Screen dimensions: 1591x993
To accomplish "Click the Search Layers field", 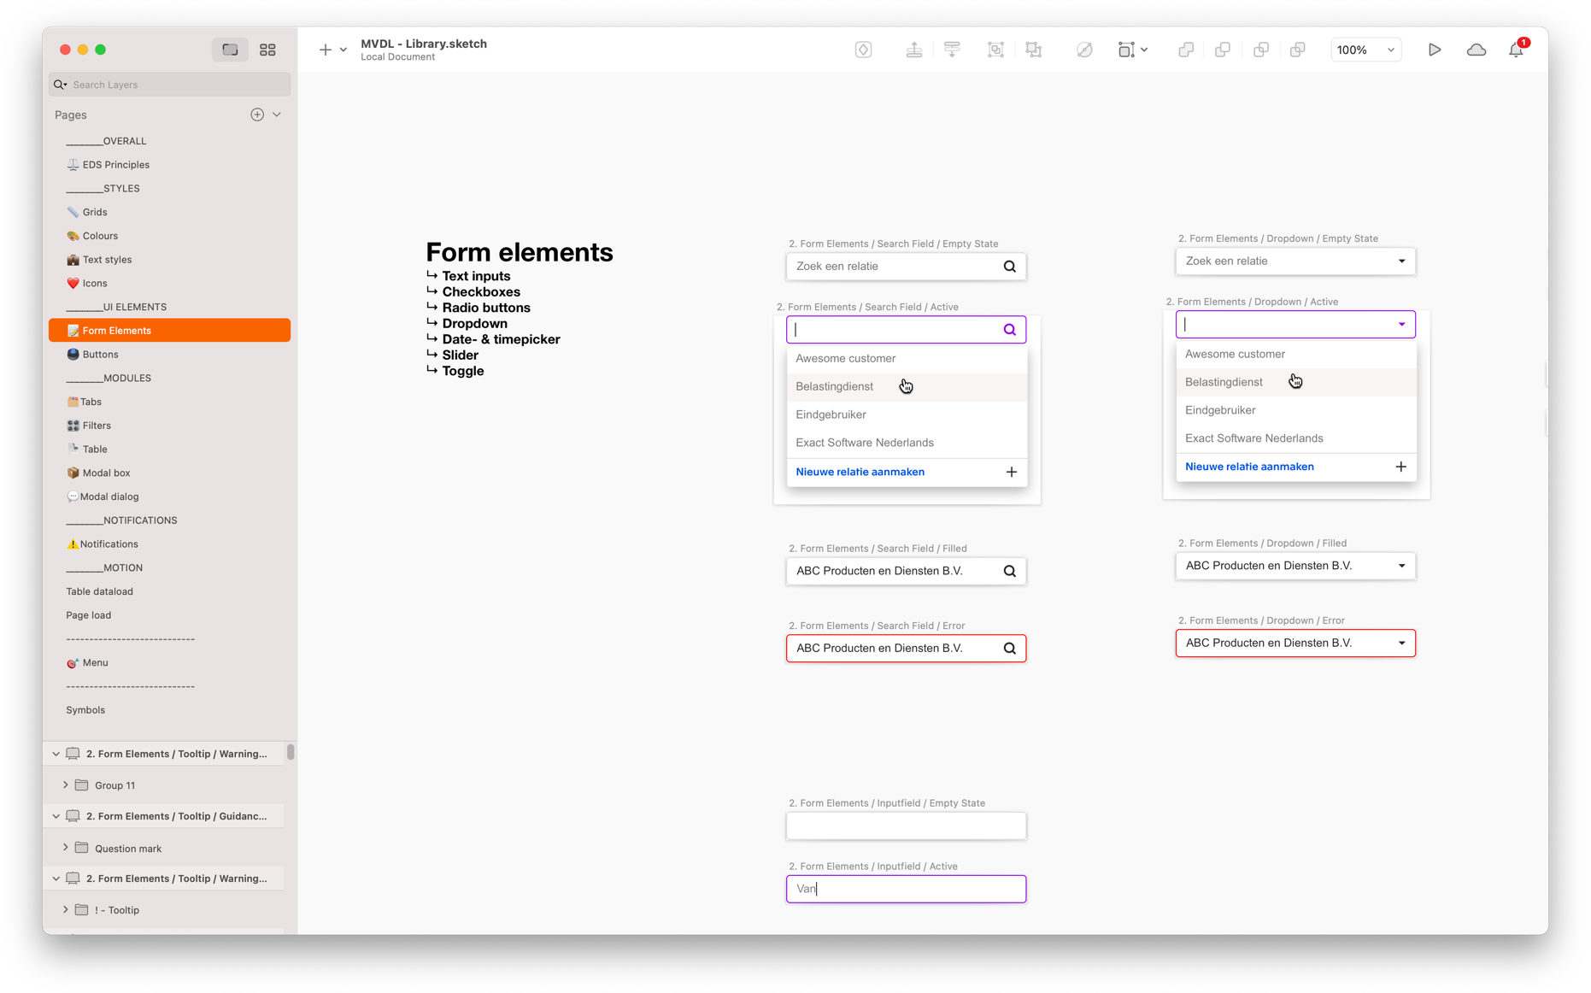I will (171, 85).
